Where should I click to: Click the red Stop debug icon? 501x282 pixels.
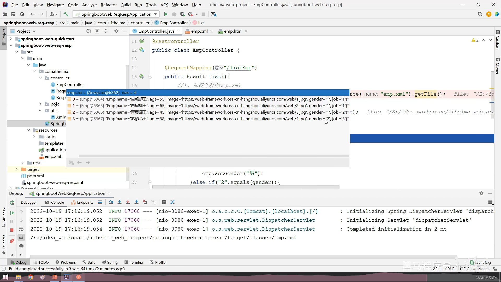click(x=12, y=230)
